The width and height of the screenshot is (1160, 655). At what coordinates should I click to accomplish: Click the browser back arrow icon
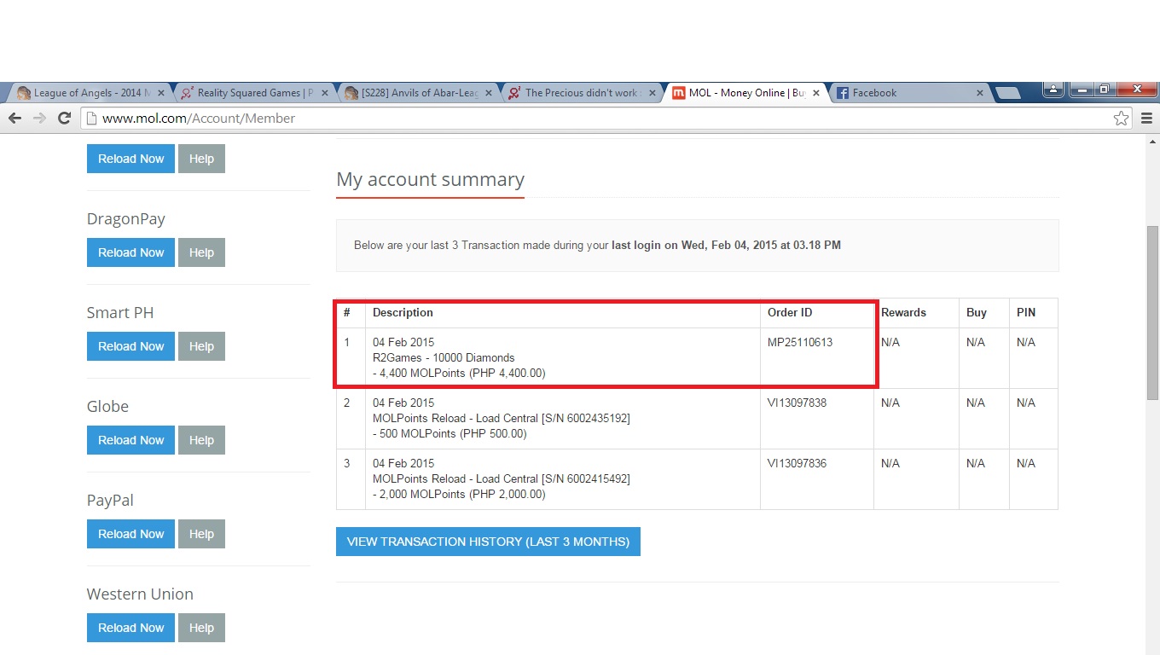[x=14, y=119]
